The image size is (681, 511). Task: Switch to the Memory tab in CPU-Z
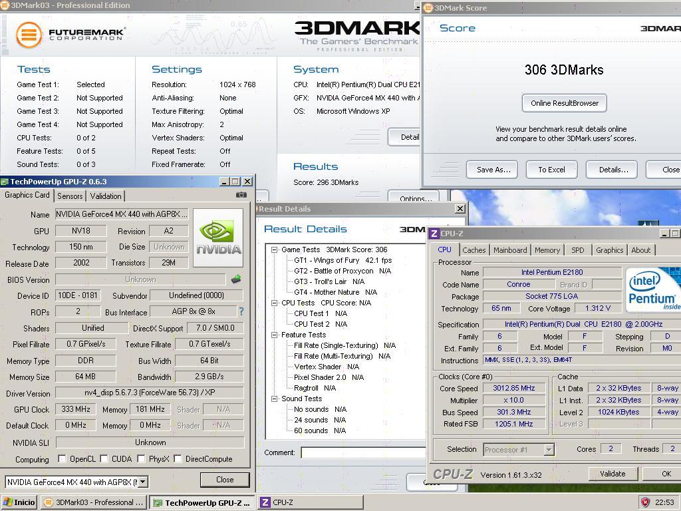pos(547,250)
